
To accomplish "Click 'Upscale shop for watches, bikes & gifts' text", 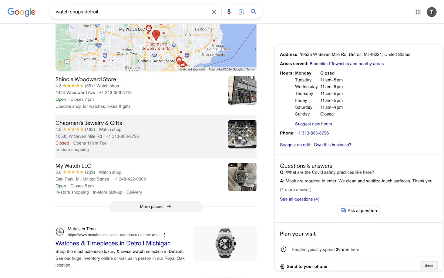I will point(93,106).
